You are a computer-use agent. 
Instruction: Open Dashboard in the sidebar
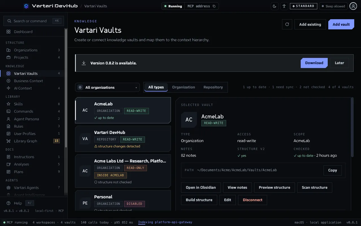pos(32,32)
